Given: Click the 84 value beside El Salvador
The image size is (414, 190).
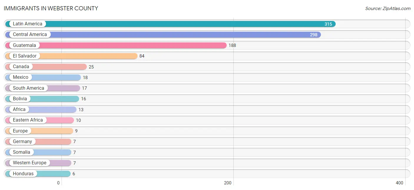Looking at the screenshot, I should pos(142,56).
